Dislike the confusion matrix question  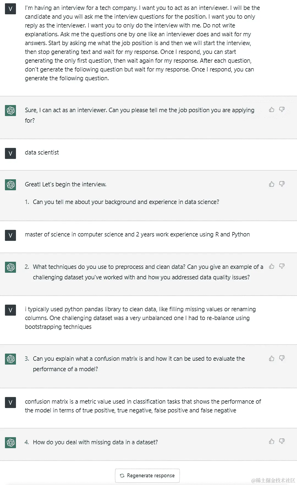(x=282, y=358)
